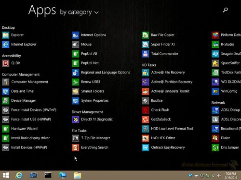Open the WinContig icon
Viewport: 241px width, 180px height.
[215, 91]
